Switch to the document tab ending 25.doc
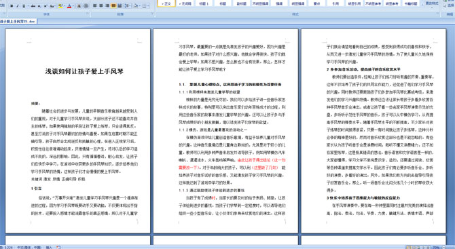The height and width of the screenshot is (249, 455). pyautogui.click(x=18, y=22)
